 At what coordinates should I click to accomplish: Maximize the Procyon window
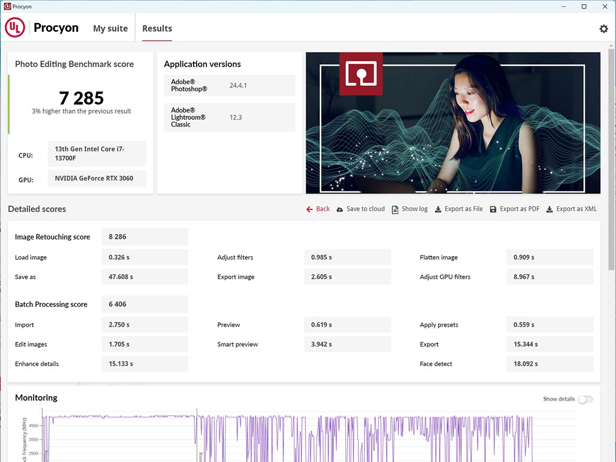click(x=584, y=7)
